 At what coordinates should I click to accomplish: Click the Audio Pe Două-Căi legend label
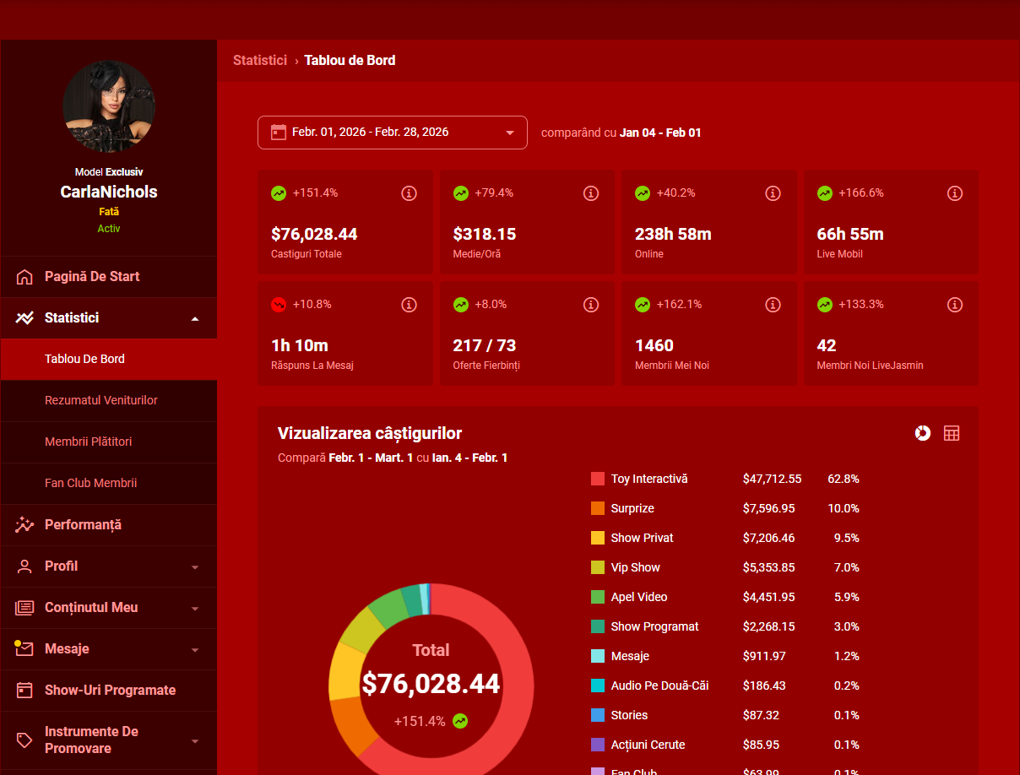coord(659,686)
